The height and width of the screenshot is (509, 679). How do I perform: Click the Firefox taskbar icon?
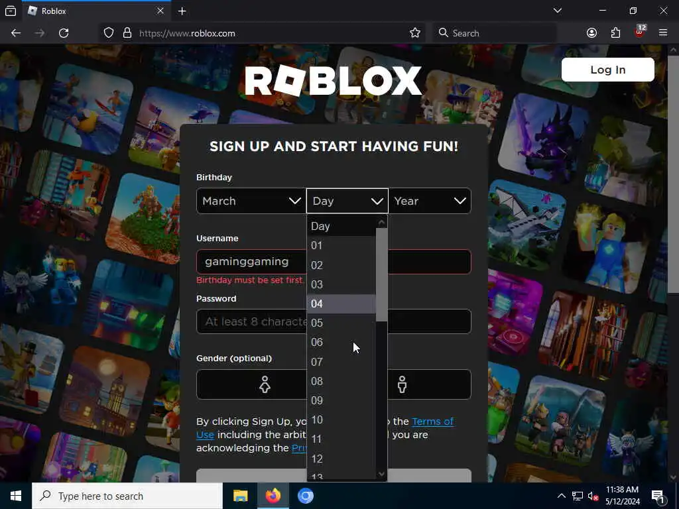tap(273, 496)
